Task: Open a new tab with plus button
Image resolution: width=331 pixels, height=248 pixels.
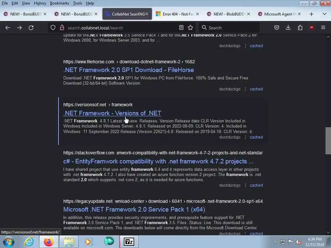Action: pos(311,14)
